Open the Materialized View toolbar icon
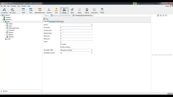Screen dimensions: 173x97 tap(40, 10)
